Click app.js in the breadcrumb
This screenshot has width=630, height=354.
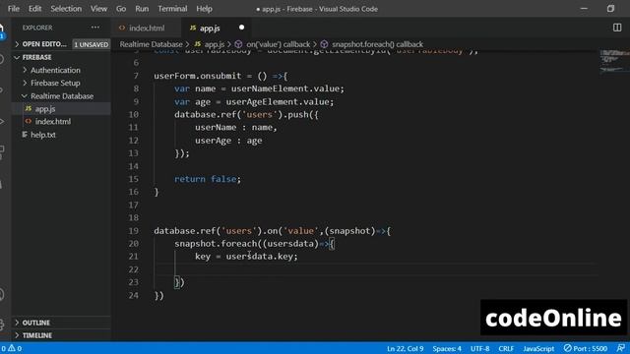coord(215,44)
